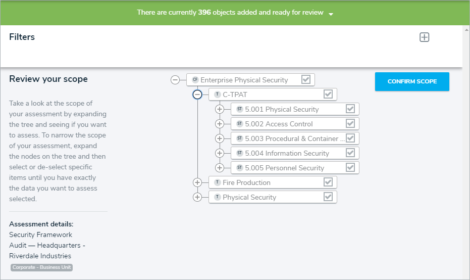The width and height of the screenshot is (470, 280).
Task: Collapse the C-TPAT tree node
Action: coord(197,95)
